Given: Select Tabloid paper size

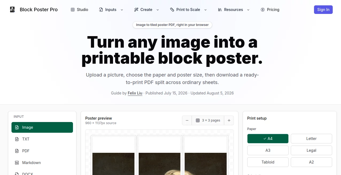Looking at the screenshot, I should [268, 162].
